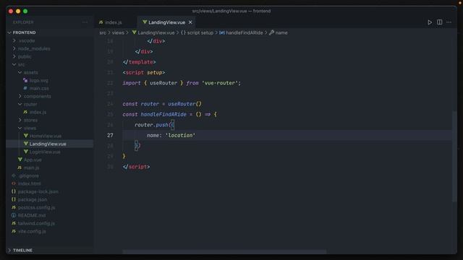Select the LandingView.vue tab
The width and height of the screenshot is (463, 260).
click(x=166, y=22)
